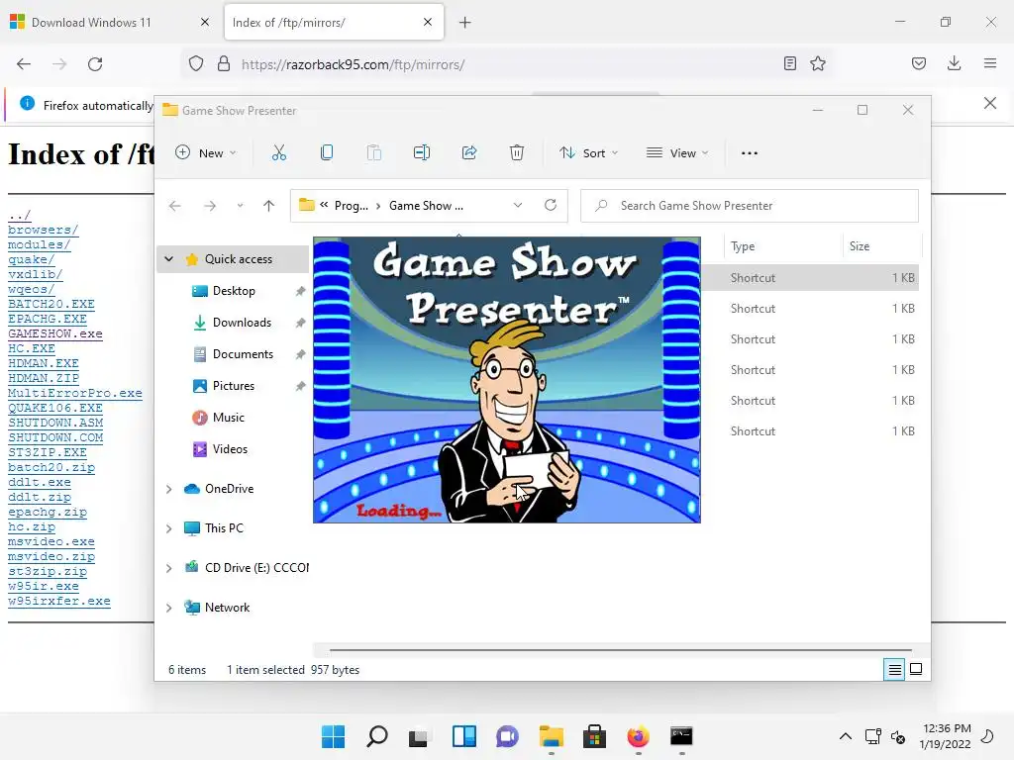1014x760 pixels.
Task: Dismiss the Firefox notification bar
Action: [x=990, y=103]
